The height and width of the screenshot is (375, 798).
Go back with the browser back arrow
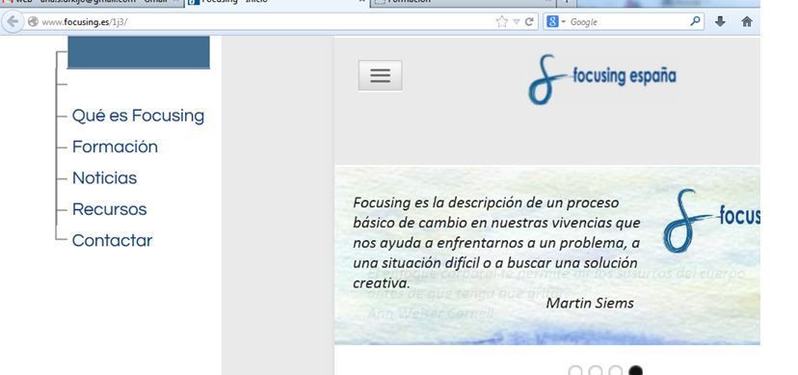12,22
